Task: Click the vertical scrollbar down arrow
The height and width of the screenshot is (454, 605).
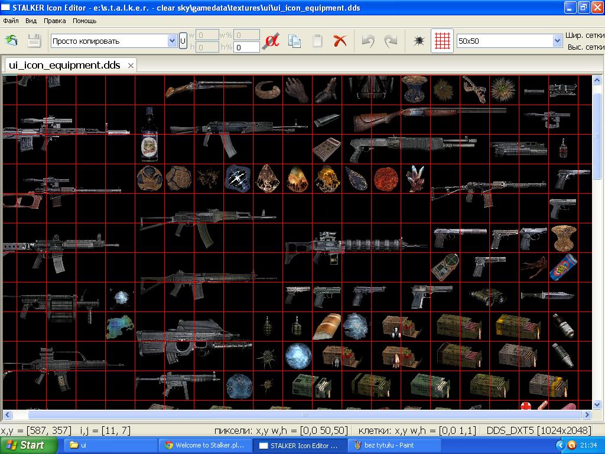Action: pos(597,404)
